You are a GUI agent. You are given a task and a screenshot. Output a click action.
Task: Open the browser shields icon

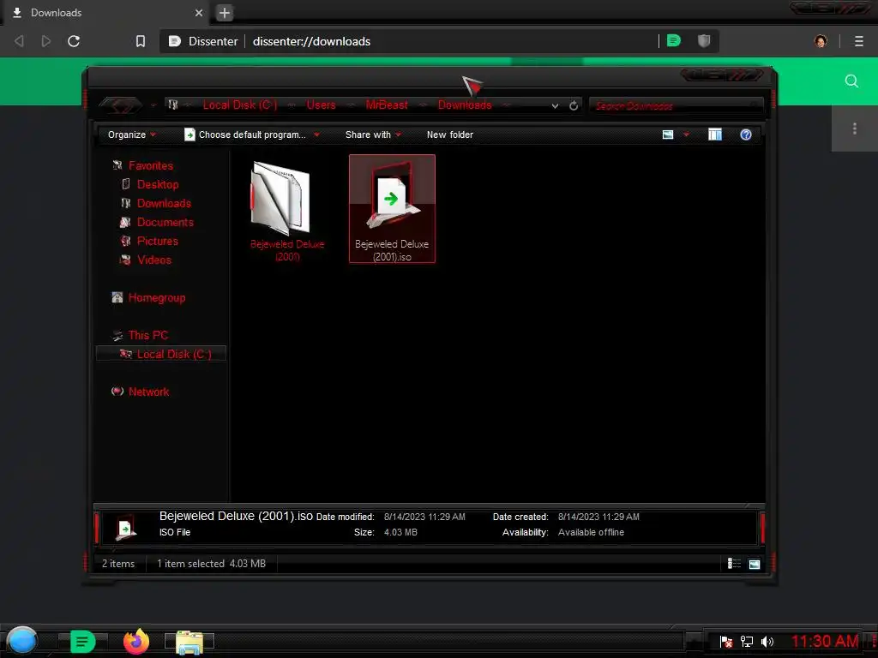click(704, 40)
